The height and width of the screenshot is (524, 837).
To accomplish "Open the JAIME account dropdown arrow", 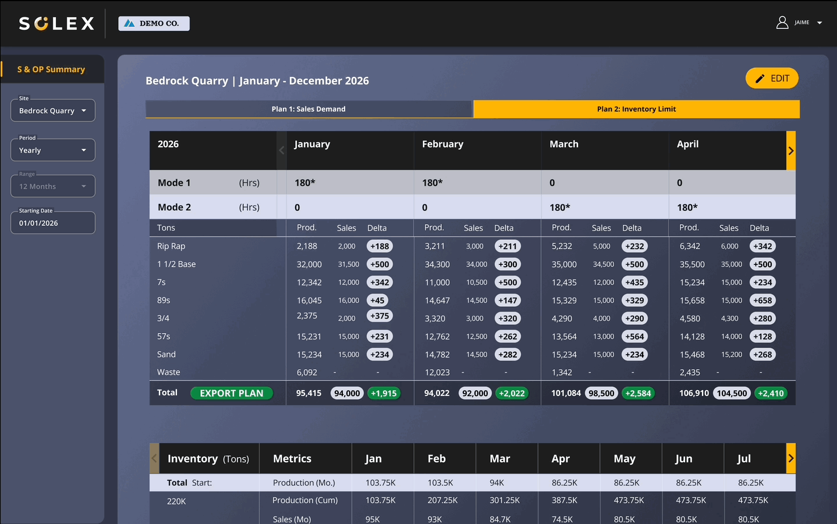I will pos(820,23).
